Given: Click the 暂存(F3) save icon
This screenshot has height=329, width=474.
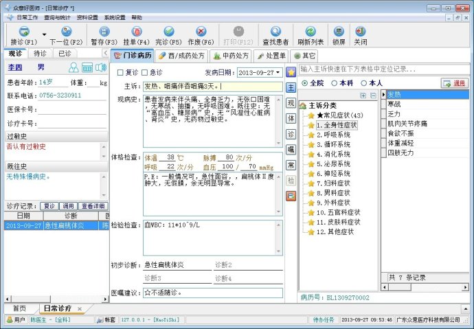Looking at the screenshot, I should pyautogui.click(x=104, y=32).
